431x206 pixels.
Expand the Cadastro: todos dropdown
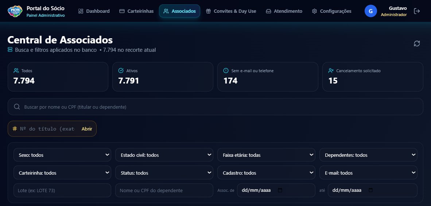(266, 172)
